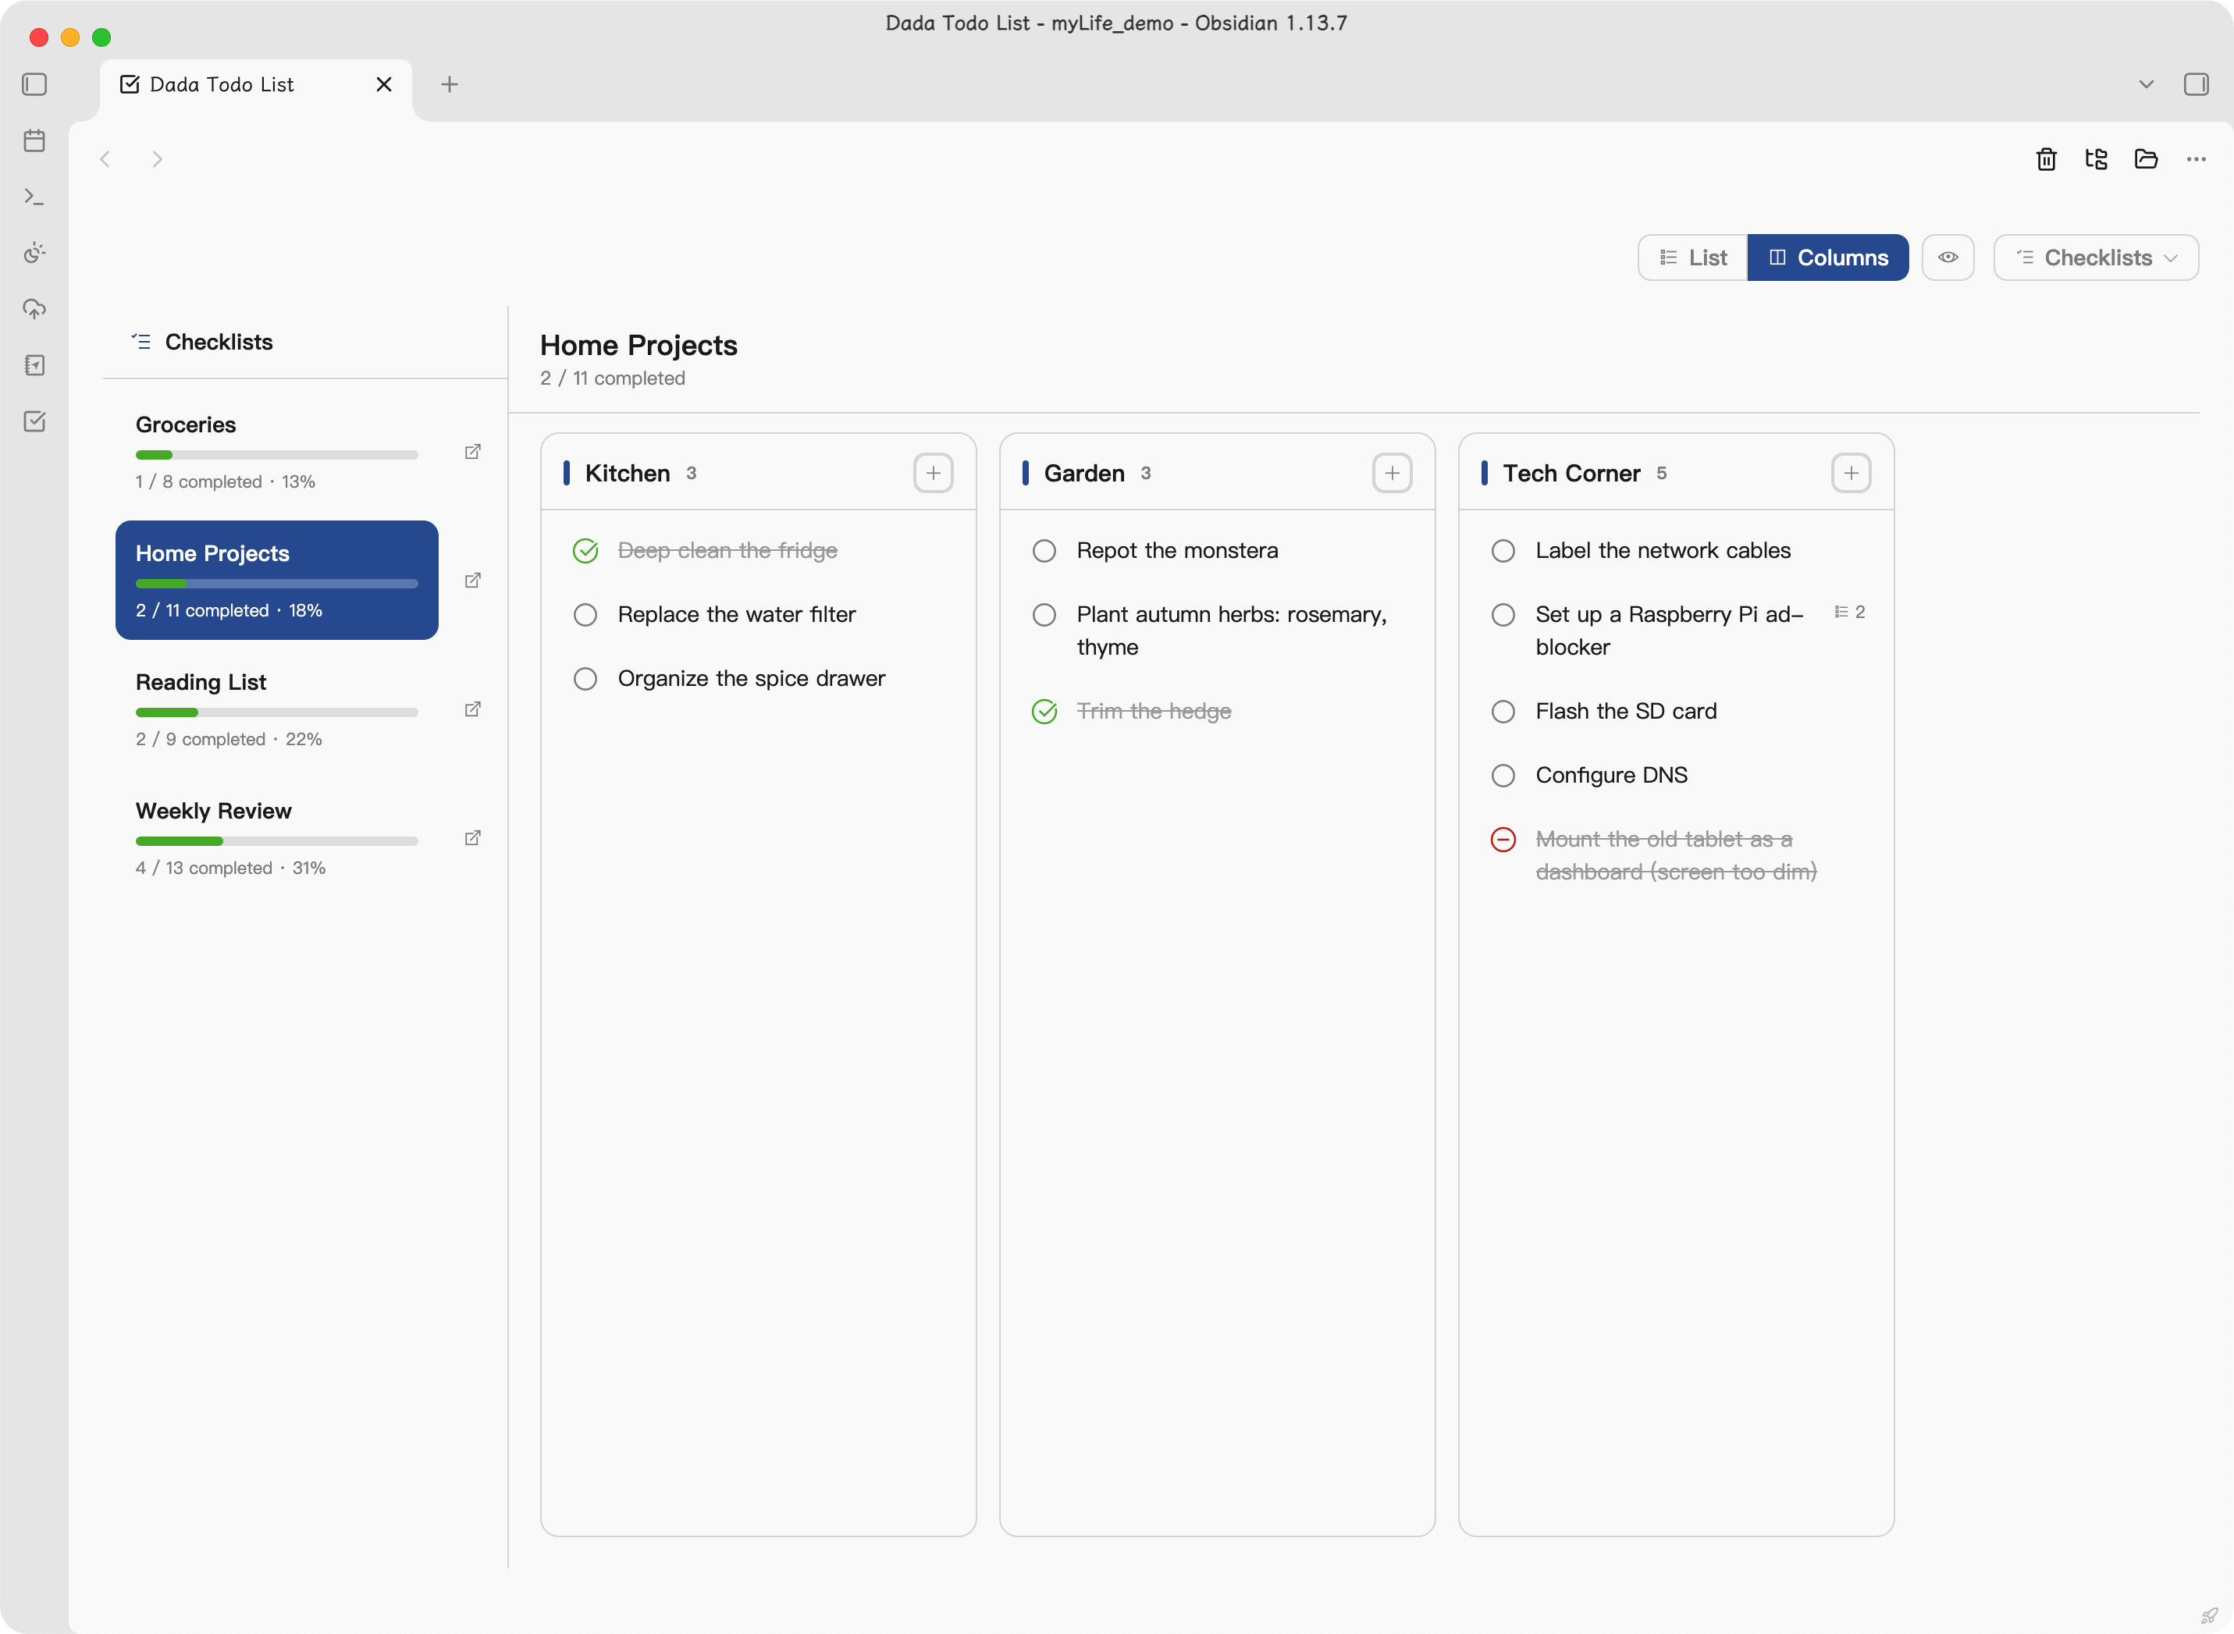Expand subtasks count on Raspberry Pi task
Screen dimensions: 2234x1634
tap(1850, 613)
